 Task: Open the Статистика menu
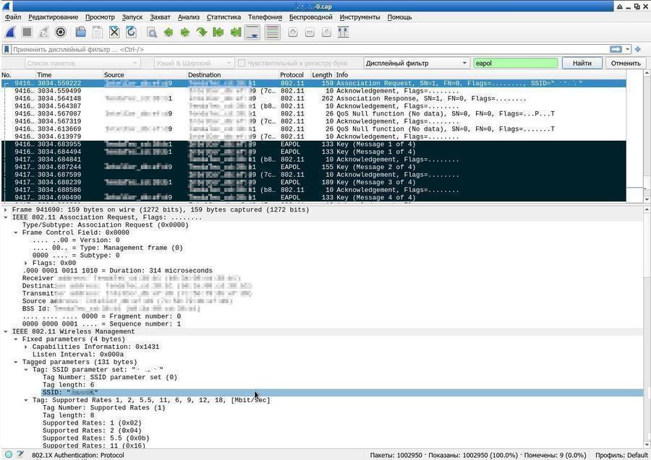click(x=224, y=17)
